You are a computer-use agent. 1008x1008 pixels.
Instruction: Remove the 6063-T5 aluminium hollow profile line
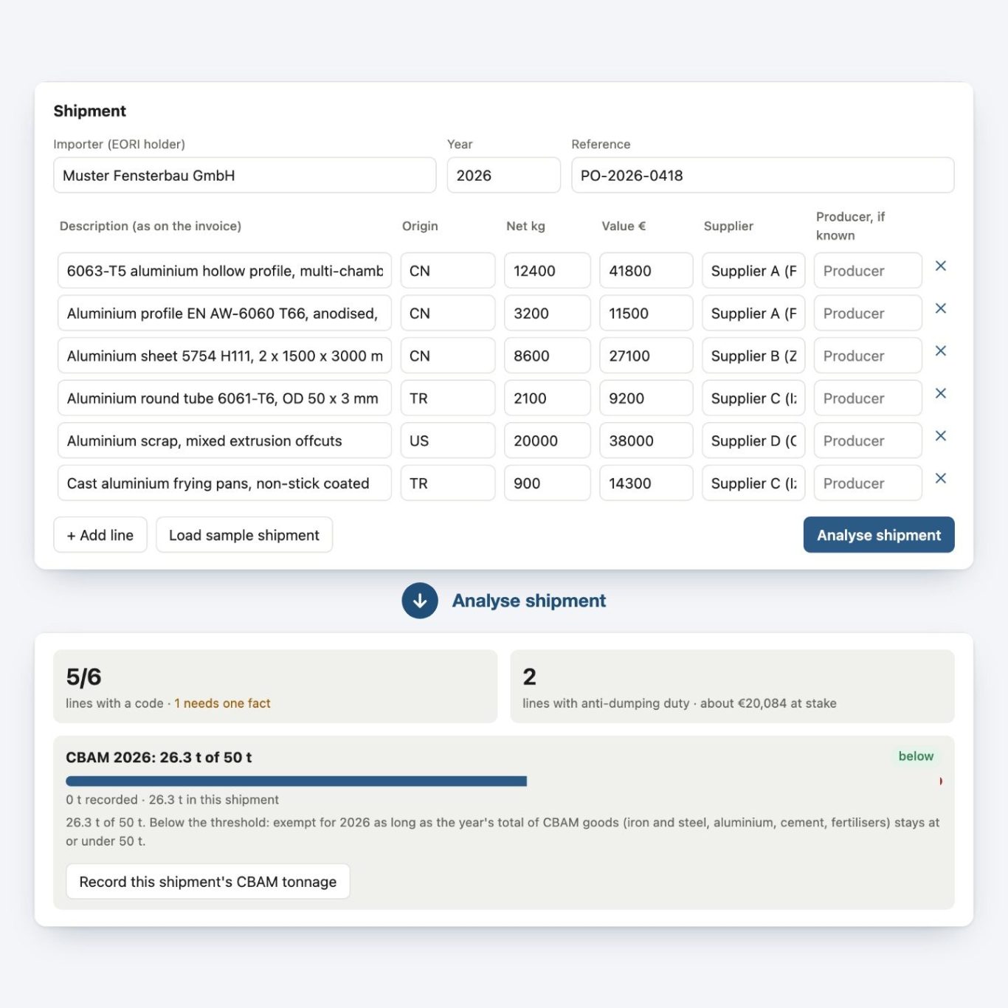940,266
